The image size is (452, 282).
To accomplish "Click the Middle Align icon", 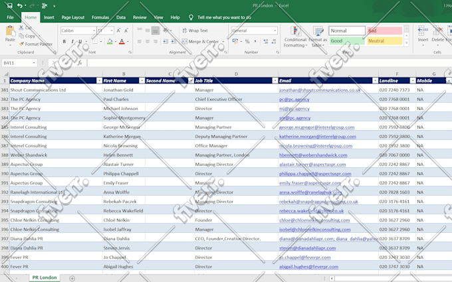I will [148, 30].
